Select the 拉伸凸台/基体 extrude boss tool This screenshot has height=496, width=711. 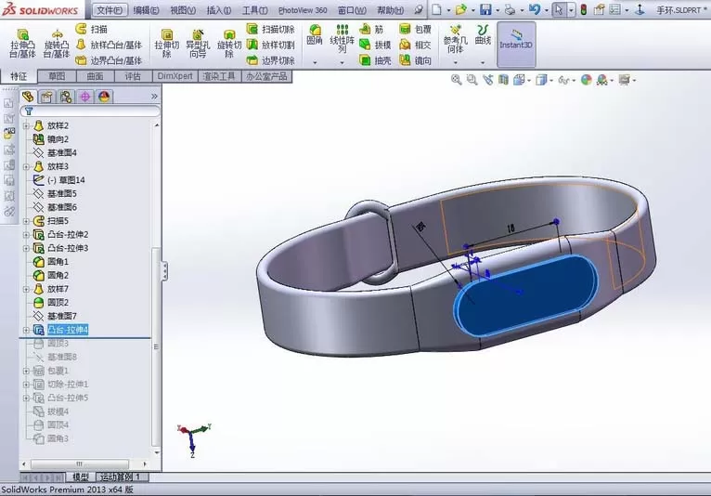(22, 44)
